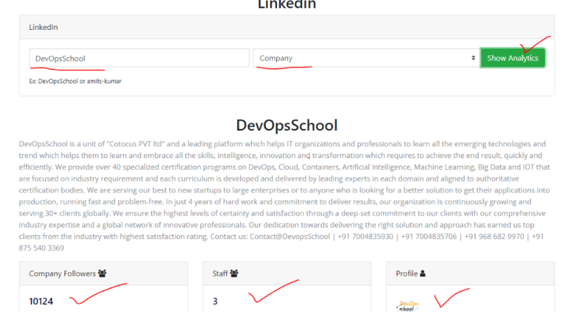Select the Company Followers card header

click(x=103, y=273)
